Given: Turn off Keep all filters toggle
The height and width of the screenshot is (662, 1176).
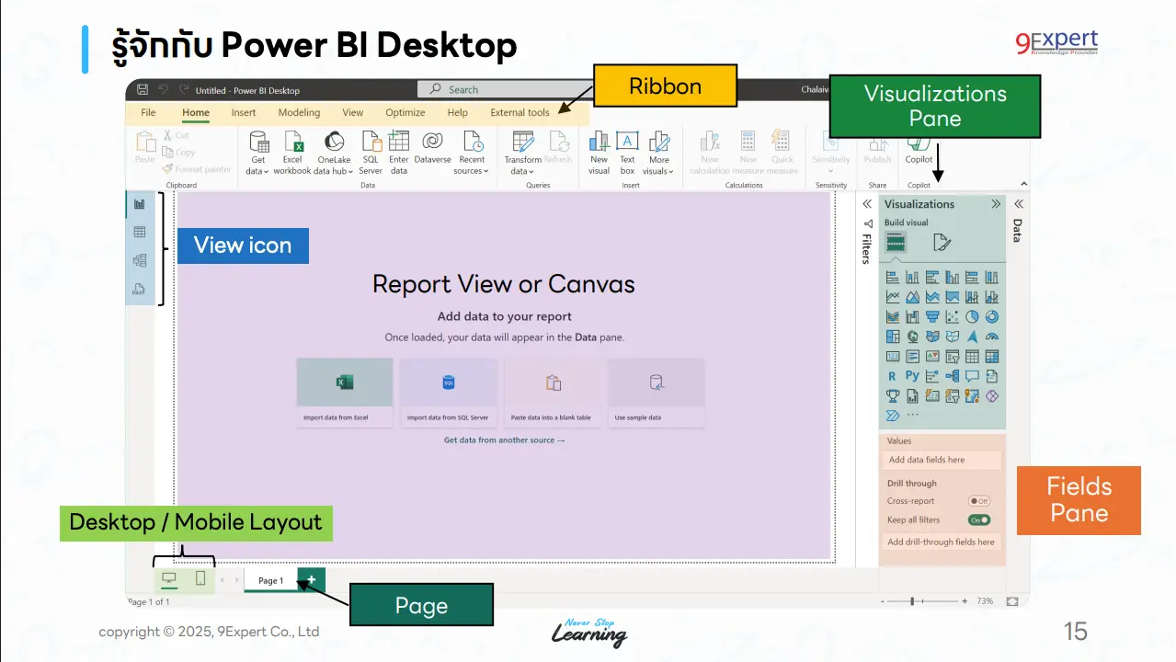Looking at the screenshot, I should [x=979, y=519].
